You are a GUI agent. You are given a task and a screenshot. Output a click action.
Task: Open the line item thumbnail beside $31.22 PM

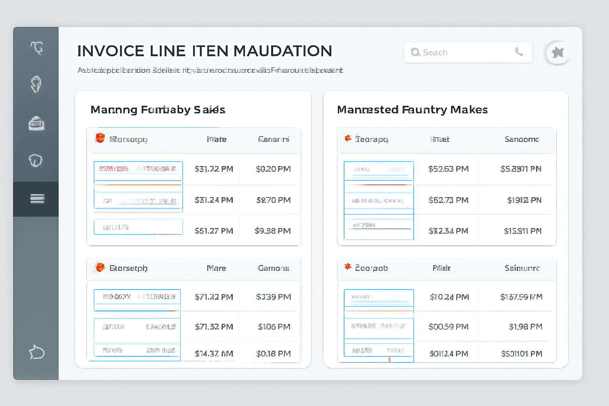tap(138, 171)
